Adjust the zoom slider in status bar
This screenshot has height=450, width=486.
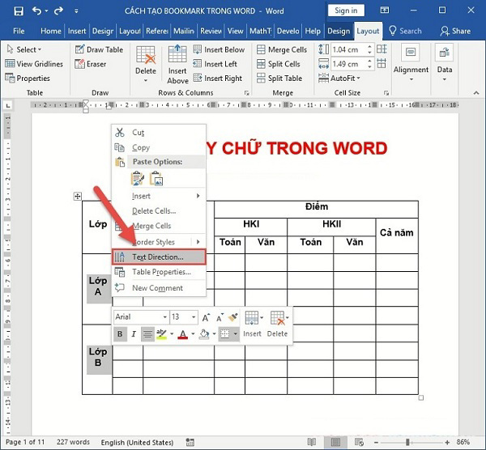tap(408, 442)
